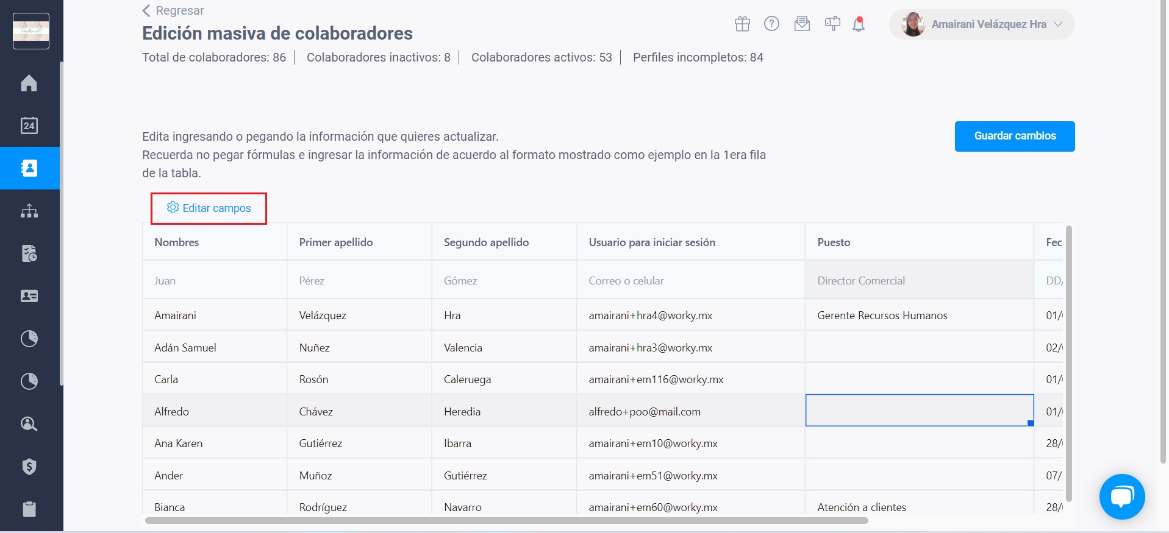Open the mail envelope icon

pos(802,24)
